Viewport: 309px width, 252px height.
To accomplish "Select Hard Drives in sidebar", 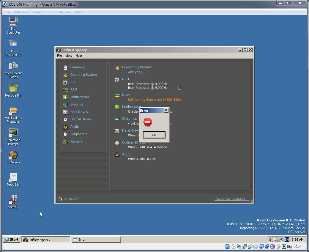I will (79, 112).
